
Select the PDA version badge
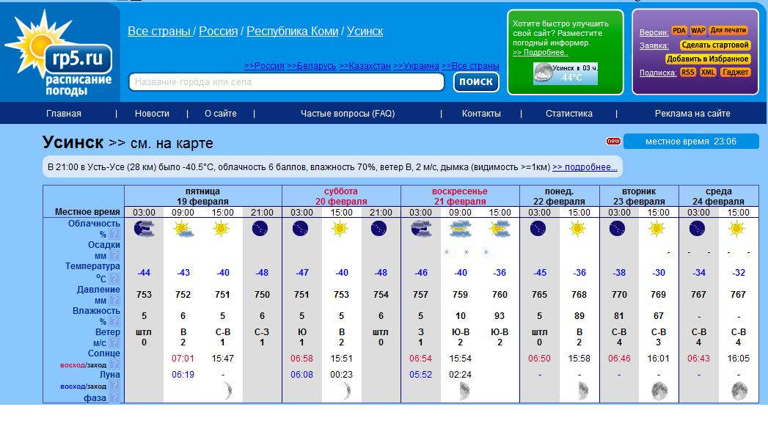coord(679,31)
